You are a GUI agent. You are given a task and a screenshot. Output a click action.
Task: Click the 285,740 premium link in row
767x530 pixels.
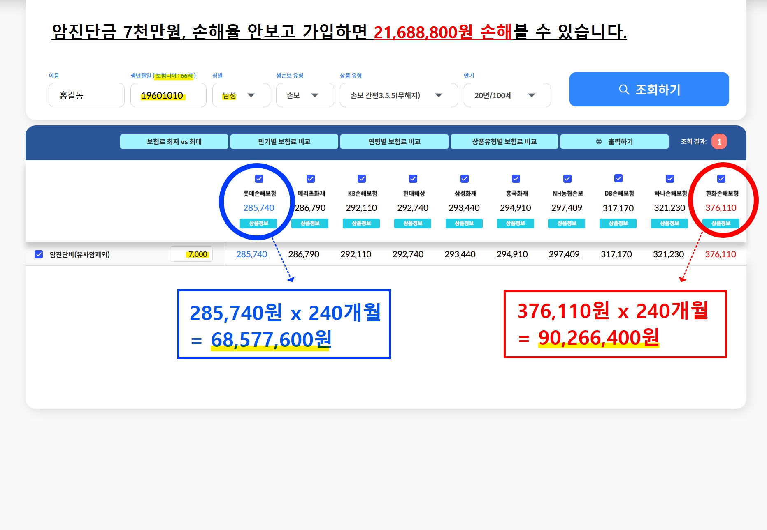pos(251,254)
